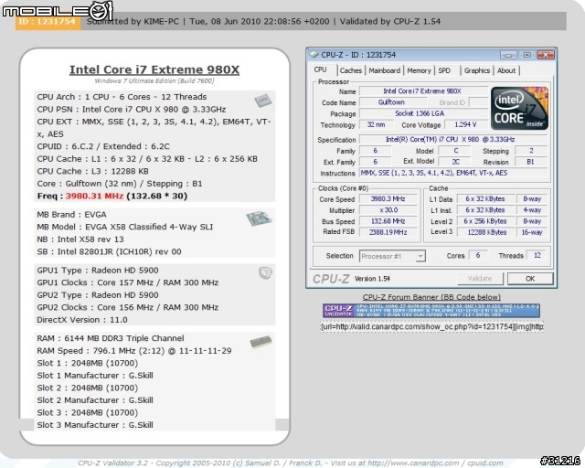Select the BB code URL text field
The height and width of the screenshot is (468, 585).
[x=431, y=326]
